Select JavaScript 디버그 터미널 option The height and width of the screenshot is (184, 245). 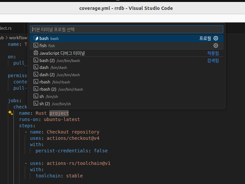point(62,53)
